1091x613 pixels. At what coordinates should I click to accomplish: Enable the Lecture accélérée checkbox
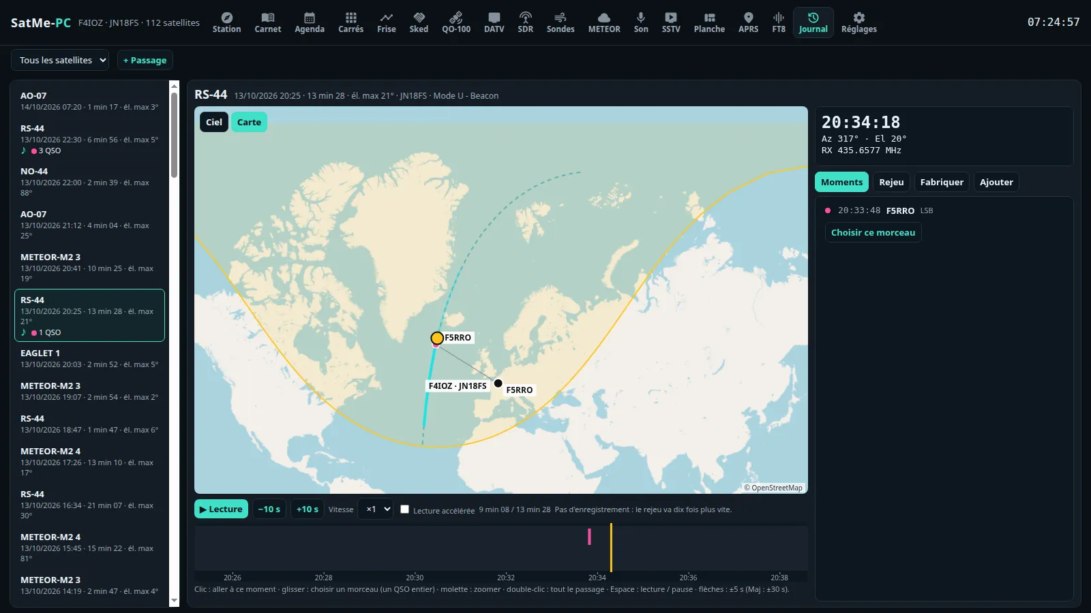pyautogui.click(x=404, y=509)
